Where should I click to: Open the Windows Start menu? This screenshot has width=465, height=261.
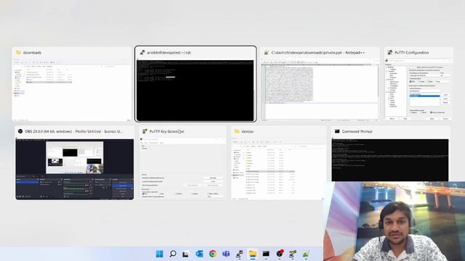tap(159, 254)
